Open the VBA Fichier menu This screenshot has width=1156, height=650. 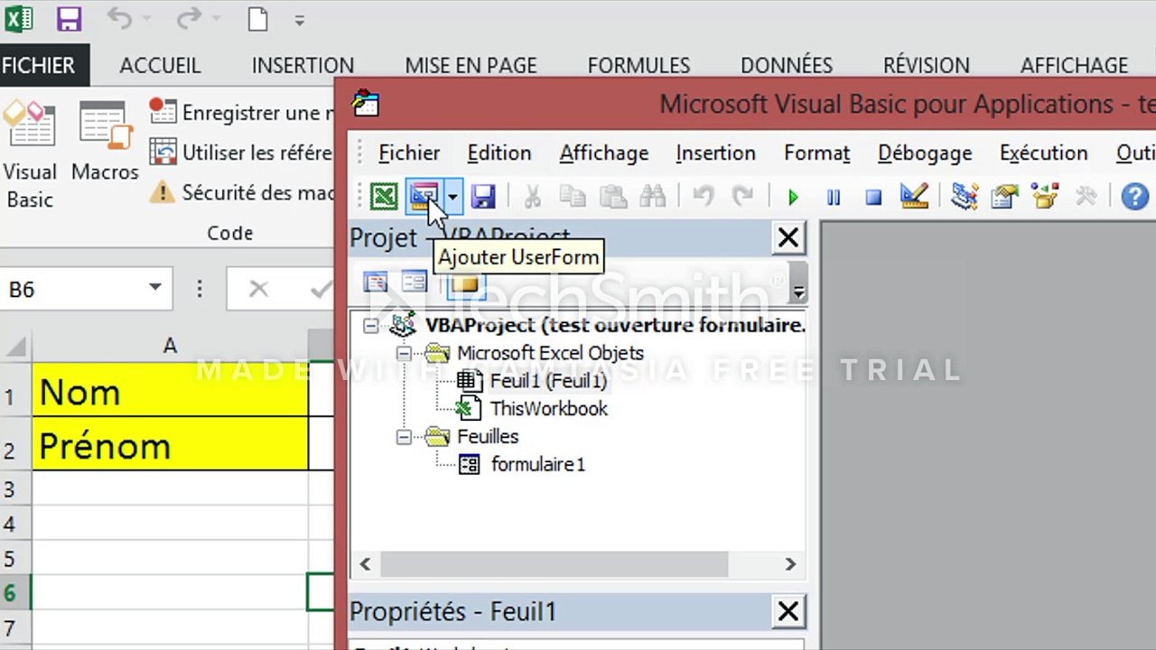(x=409, y=153)
